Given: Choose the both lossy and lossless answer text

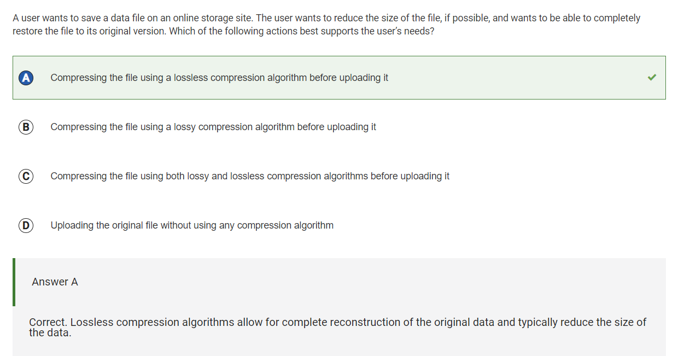Looking at the screenshot, I should 250,176.
